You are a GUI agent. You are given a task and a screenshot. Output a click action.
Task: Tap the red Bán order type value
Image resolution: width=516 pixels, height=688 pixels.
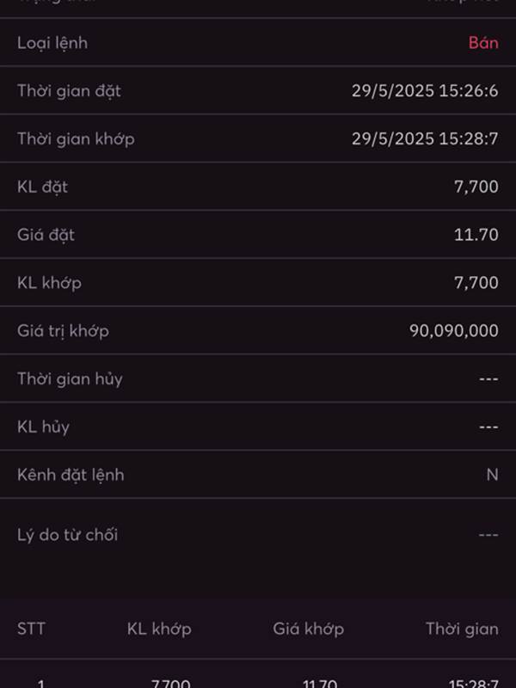pos(483,43)
